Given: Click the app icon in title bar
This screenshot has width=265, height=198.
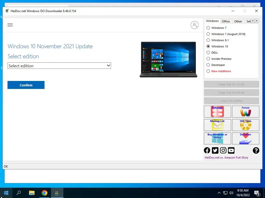Looking at the screenshot, I should 7,11.
